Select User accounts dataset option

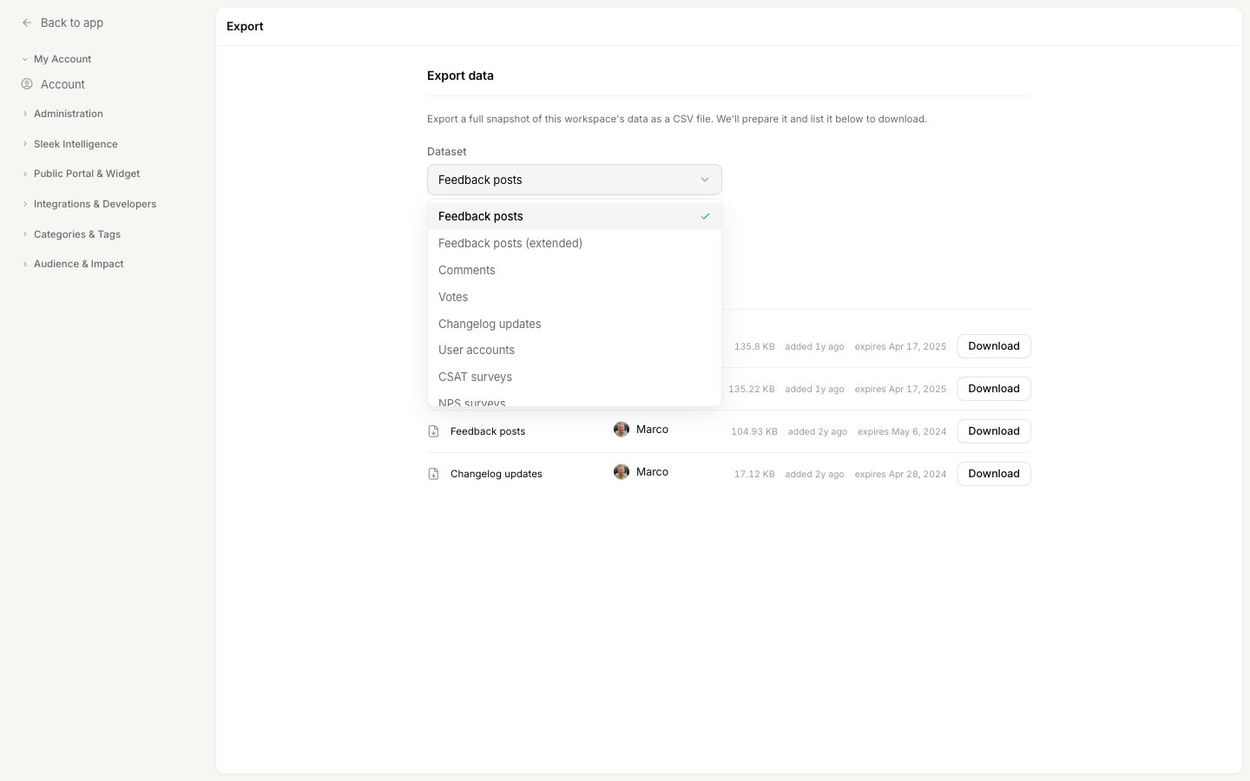tap(575, 350)
